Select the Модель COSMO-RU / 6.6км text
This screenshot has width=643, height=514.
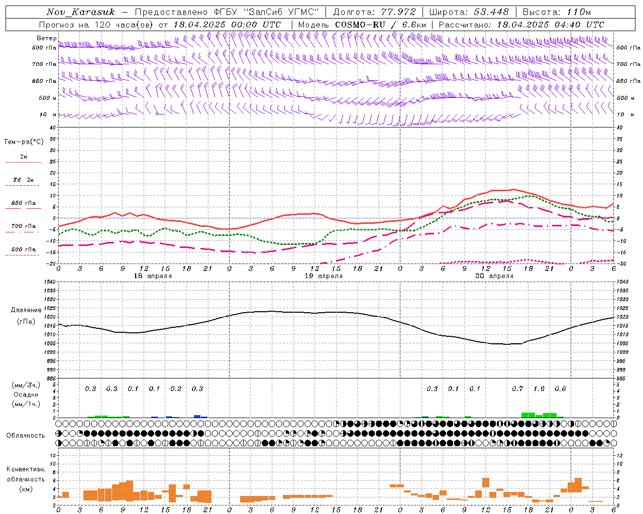(362, 25)
